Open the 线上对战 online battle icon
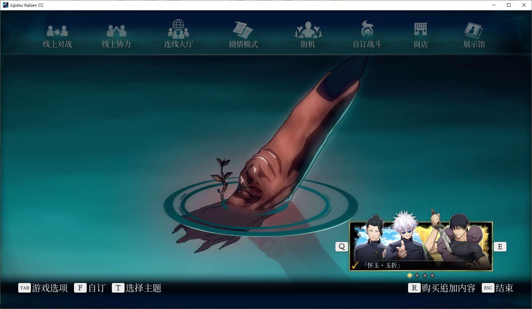 (x=57, y=31)
